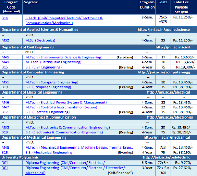This screenshot has width=197, height=176.
Task: Open the M.Sc. (Electronics) program link
Action: [40, 40]
